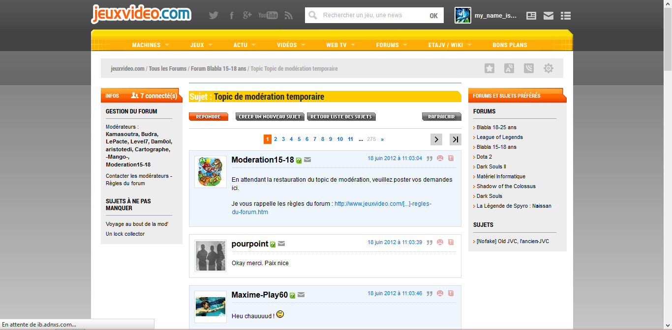Open Moderation15-18's avatar thumbnail
This screenshot has width=672, height=330.
point(211,171)
